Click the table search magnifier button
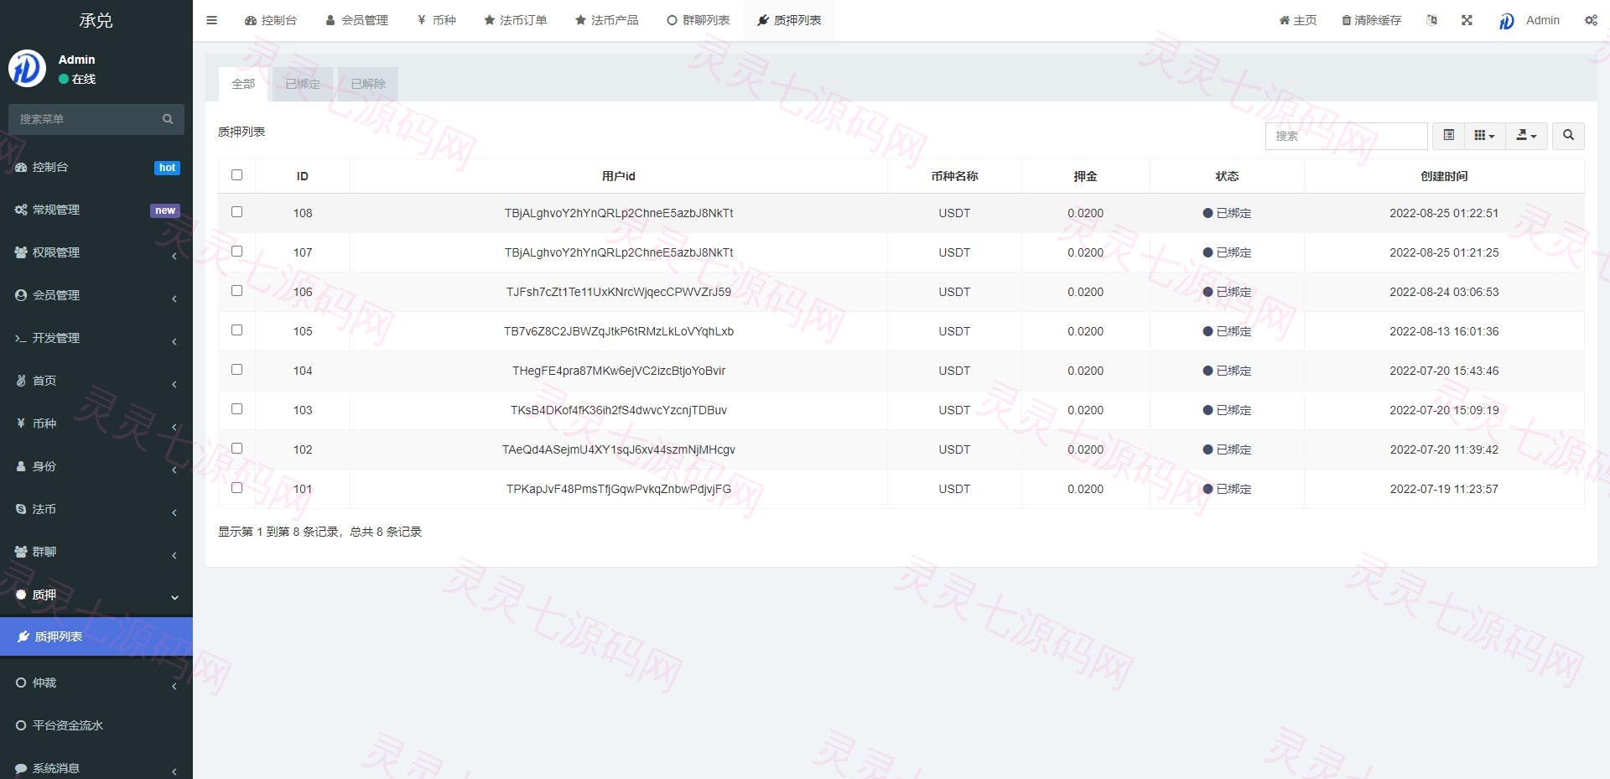The width and height of the screenshot is (1610, 779). tap(1568, 135)
